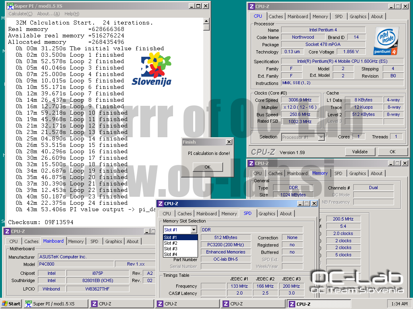Image resolution: width=413 pixels, height=309 pixels.
Task: Click the Part Number field OC-lab BH-5
Action: [x=225, y=259]
